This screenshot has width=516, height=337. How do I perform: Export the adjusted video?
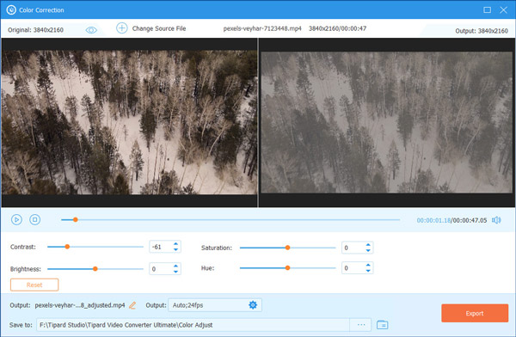click(x=475, y=313)
